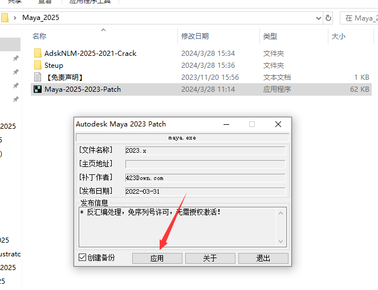Image resolution: width=378 pixels, height=290 pixels.
Task: Sort files by the 类型 column header
Action: point(270,36)
